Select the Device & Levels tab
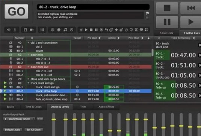This screenshot has height=136, width=201. (60, 107)
